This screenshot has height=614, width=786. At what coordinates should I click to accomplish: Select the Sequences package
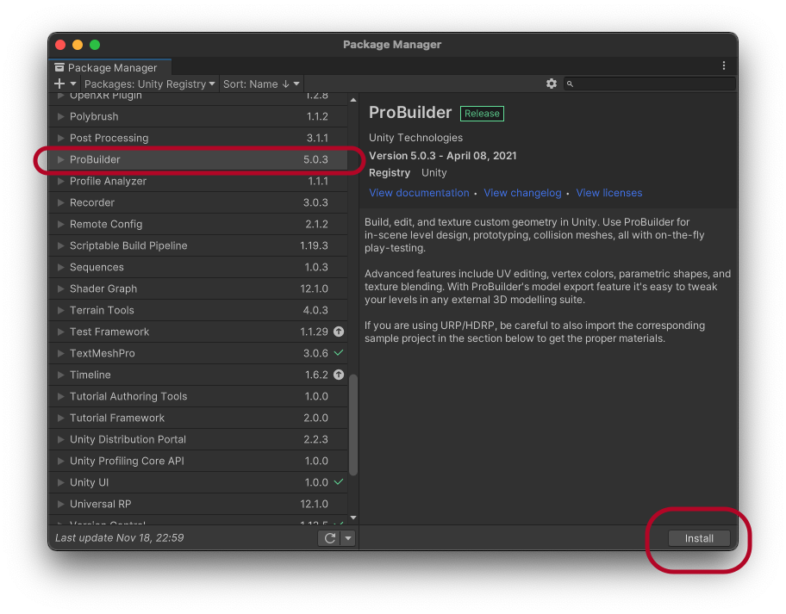[198, 267]
